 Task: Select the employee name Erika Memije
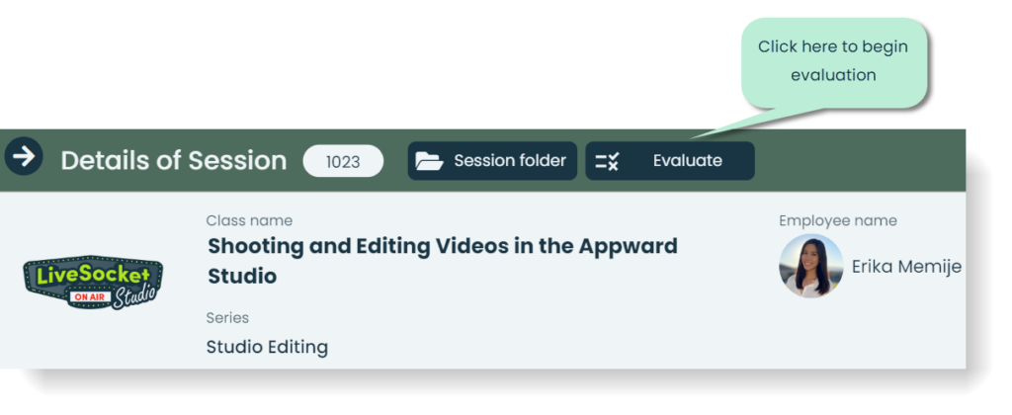pos(907,267)
